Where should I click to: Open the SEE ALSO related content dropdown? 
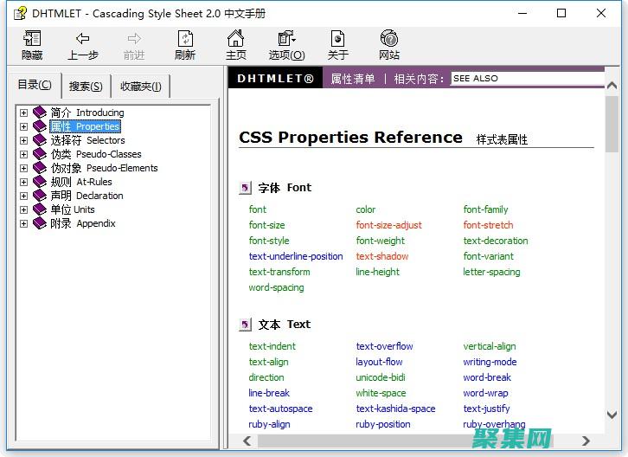528,78
